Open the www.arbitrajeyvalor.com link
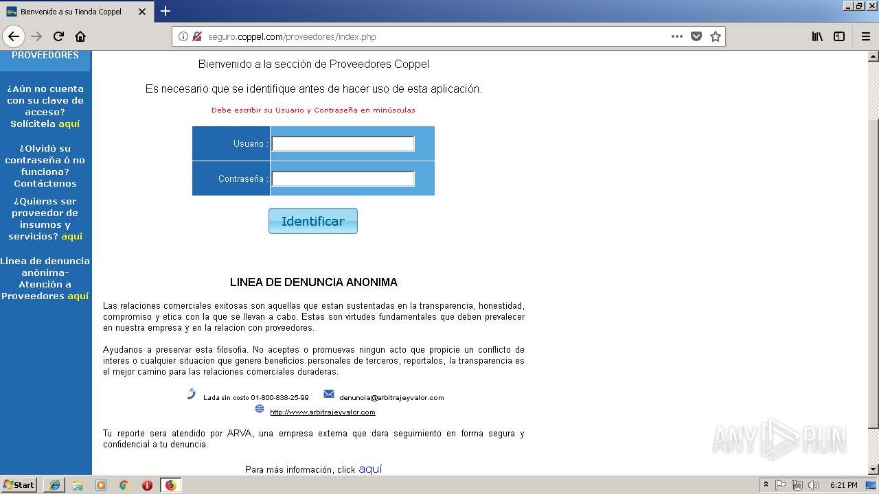The width and height of the screenshot is (879, 494). click(x=323, y=412)
